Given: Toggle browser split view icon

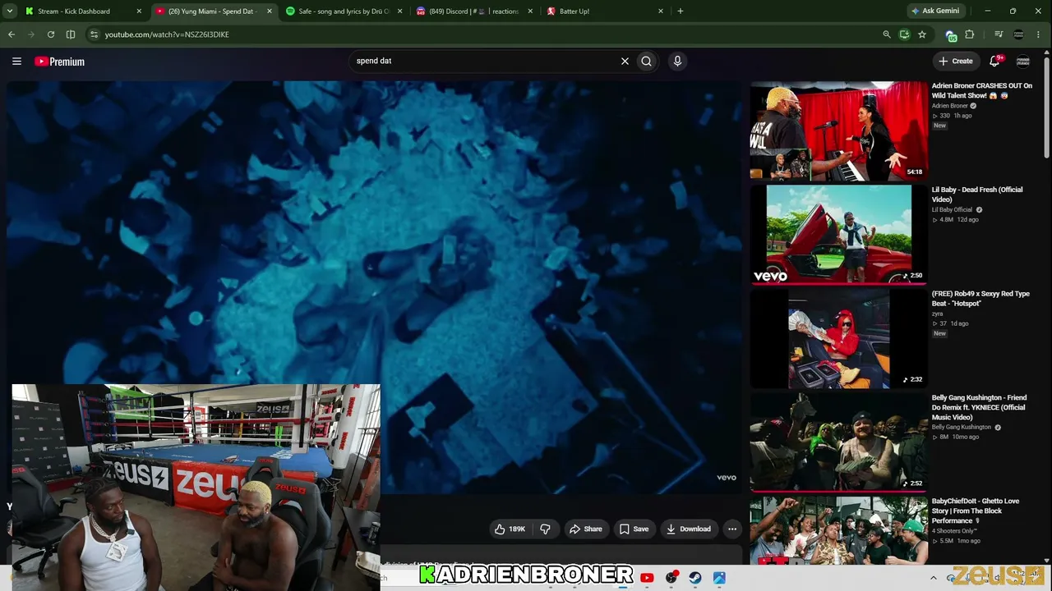Looking at the screenshot, I should point(71,34).
